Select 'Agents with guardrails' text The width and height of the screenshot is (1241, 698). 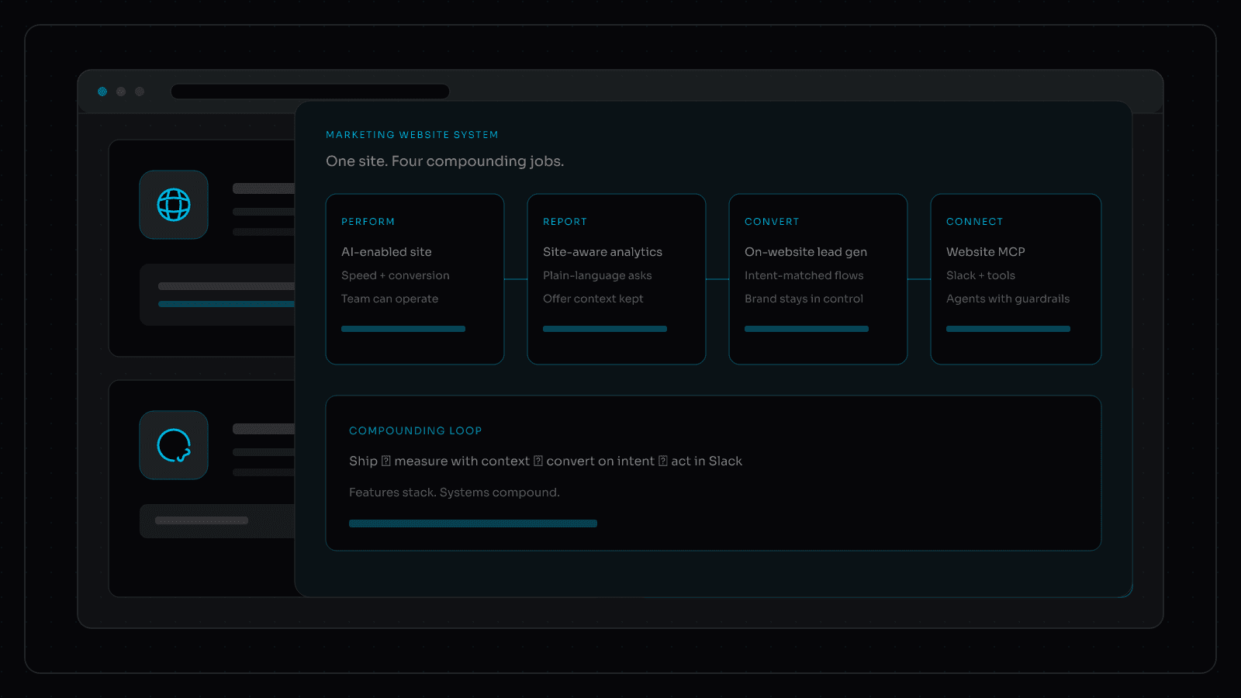[x=1008, y=299]
